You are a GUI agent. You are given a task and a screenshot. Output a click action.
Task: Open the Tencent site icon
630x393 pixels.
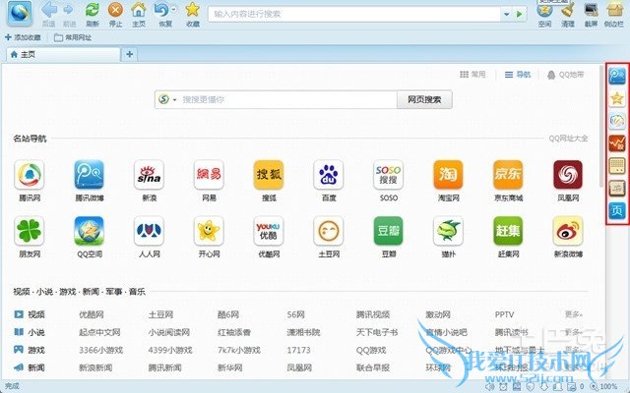pyautogui.click(x=30, y=175)
